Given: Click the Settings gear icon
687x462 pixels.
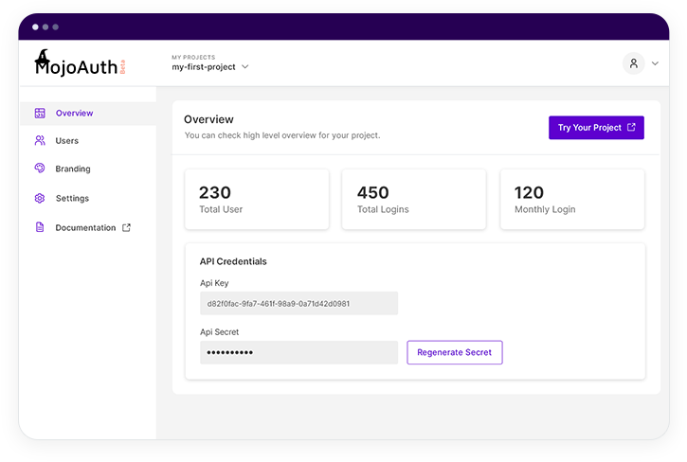Looking at the screenshot, I should click(x=40, y=199).
